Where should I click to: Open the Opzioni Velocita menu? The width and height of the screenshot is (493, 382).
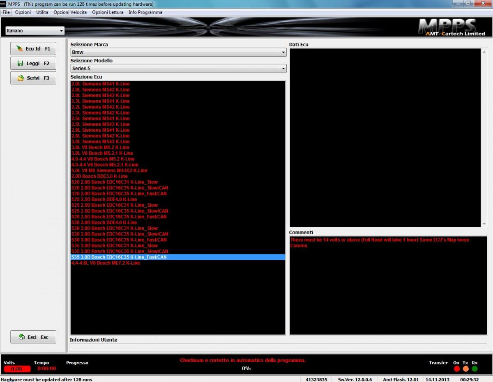click(x=70, y=12)
